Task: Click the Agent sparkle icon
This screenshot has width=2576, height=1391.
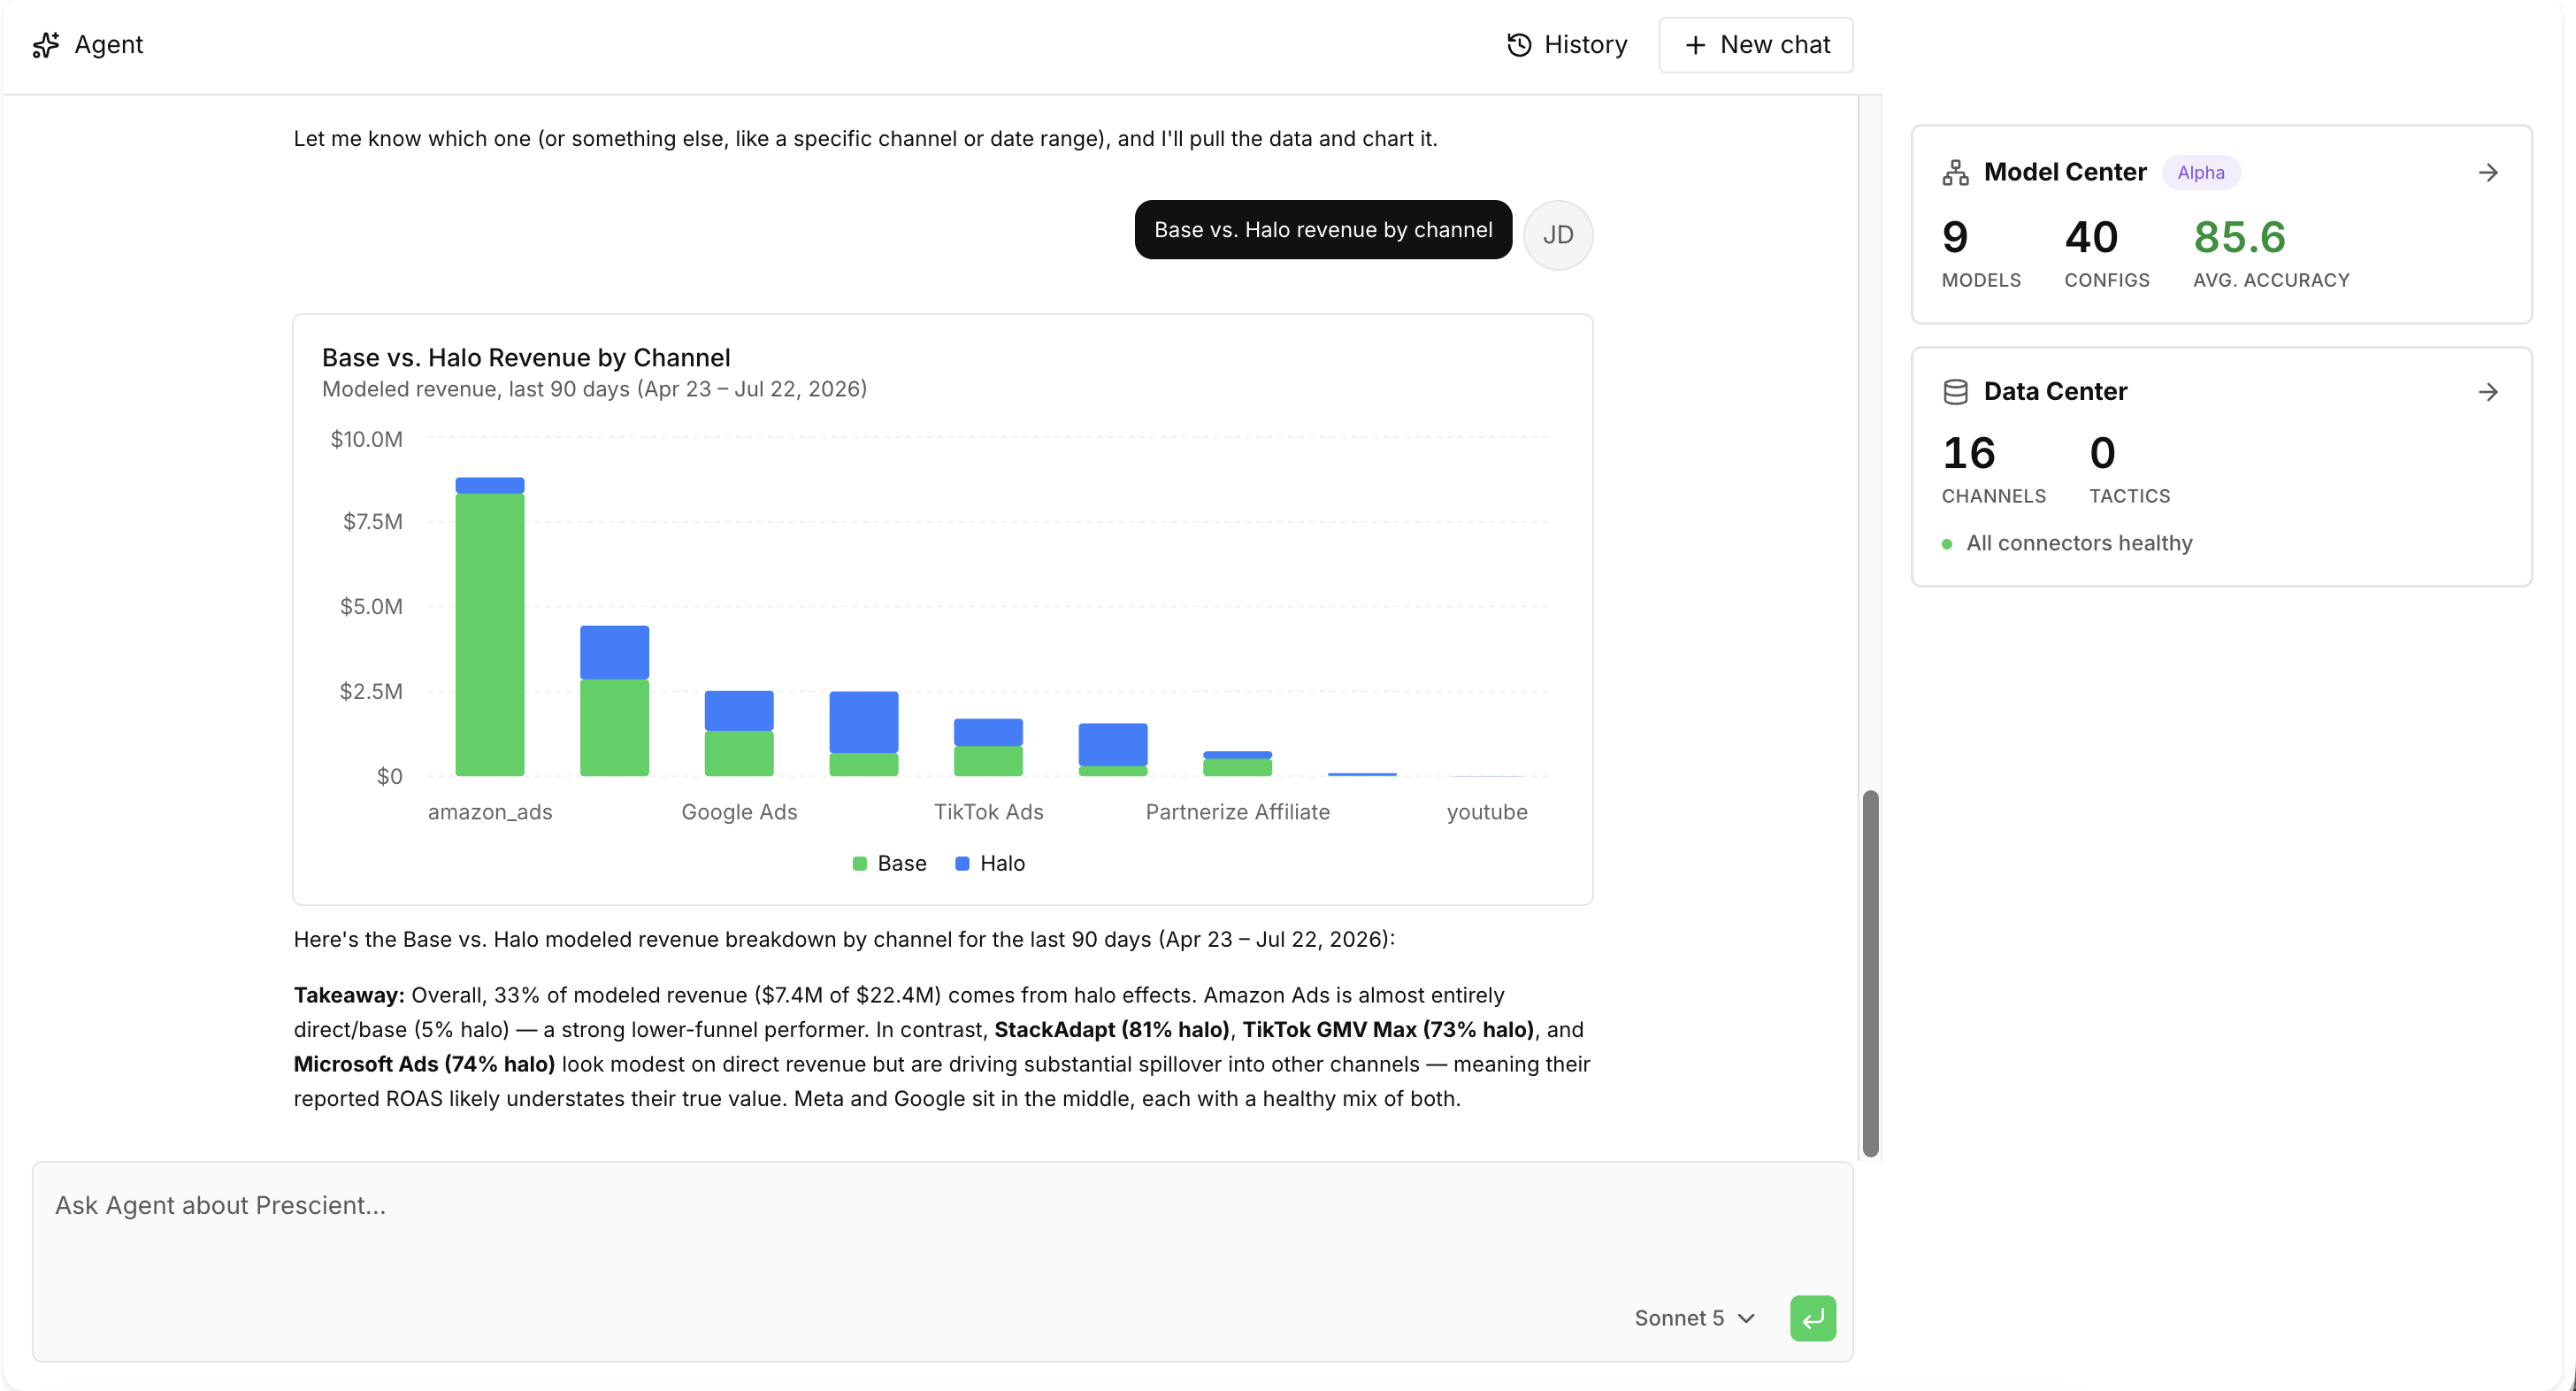Action: coord(46,45)
